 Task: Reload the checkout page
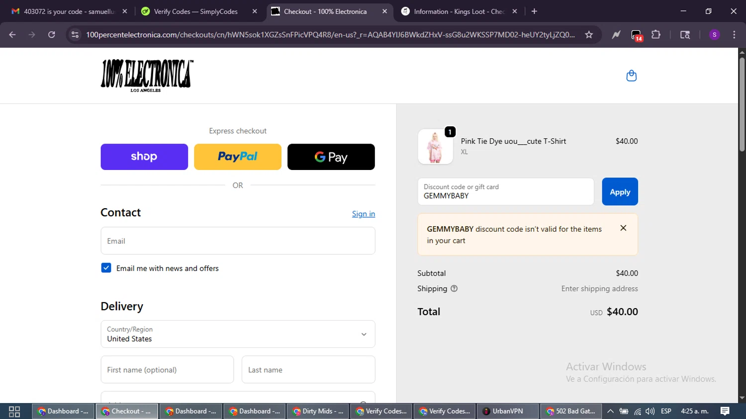coord(52,35)
